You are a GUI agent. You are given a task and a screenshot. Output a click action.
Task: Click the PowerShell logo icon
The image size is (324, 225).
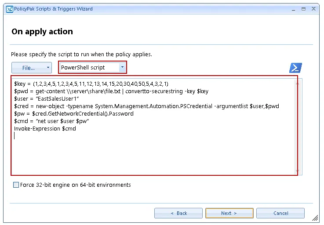click(295, 68)
